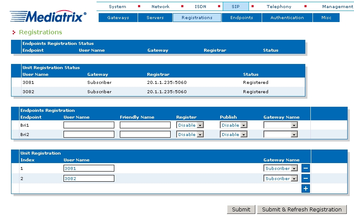The height and width of the screenshot is (219, 354).
Task: Click registrar 20.1.1.235:5060 in the 3081 row
Action: point(167,83)
